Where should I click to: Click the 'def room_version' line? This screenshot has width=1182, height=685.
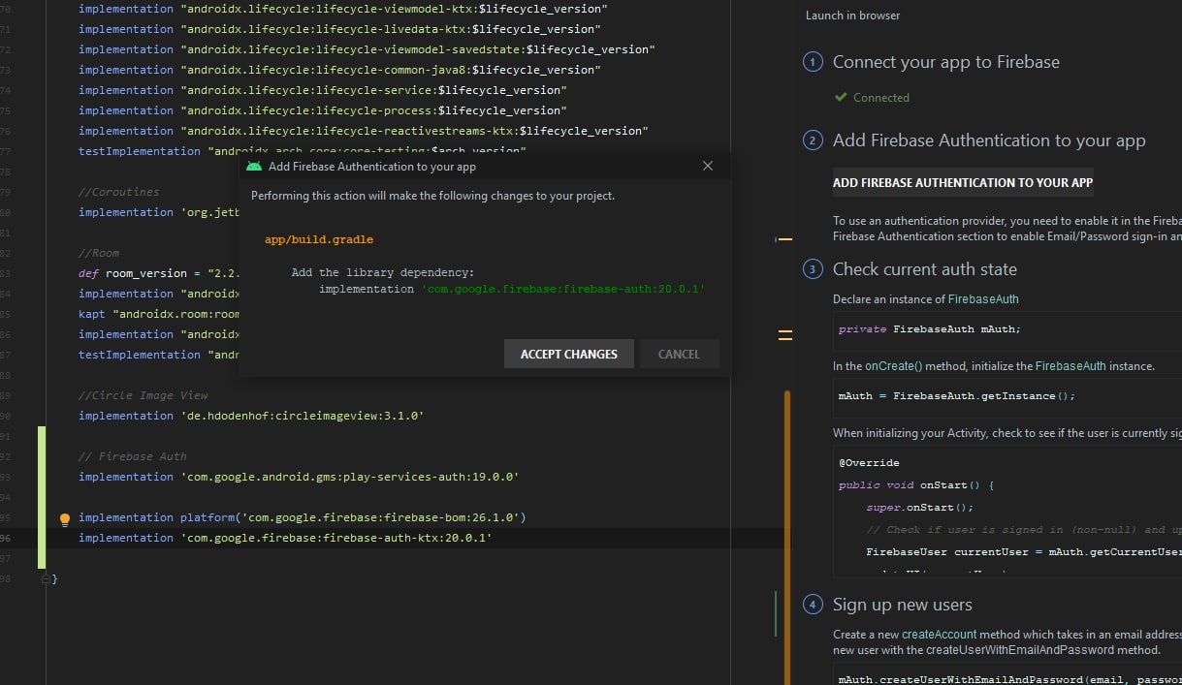coord(158,273)
